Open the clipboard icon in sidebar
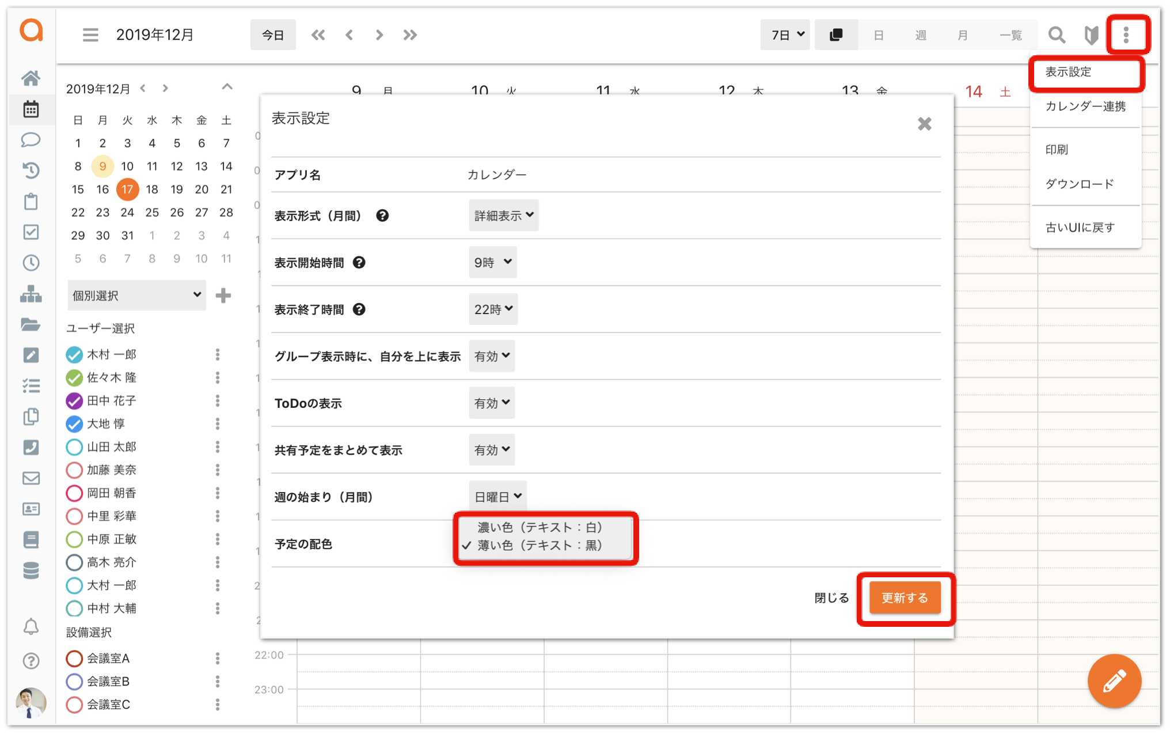 coord(31,202)
